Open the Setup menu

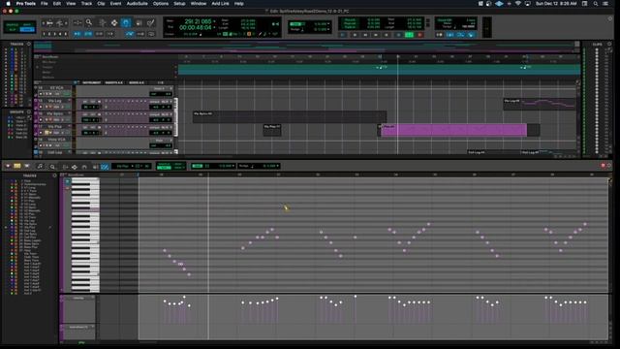pyautogui.click(x=179, y=4)
